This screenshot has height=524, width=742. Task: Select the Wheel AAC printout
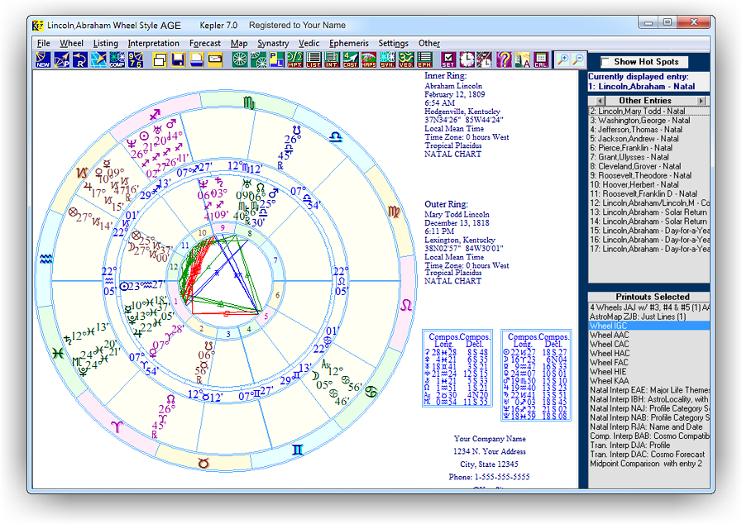[x=649, y=335]
